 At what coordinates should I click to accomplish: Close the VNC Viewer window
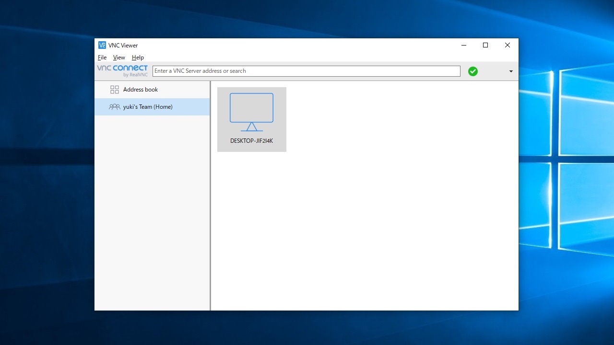508,45
